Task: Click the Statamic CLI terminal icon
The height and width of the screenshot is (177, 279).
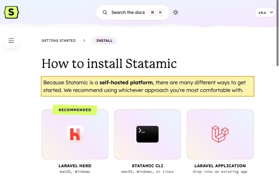Action: point(147,134)
